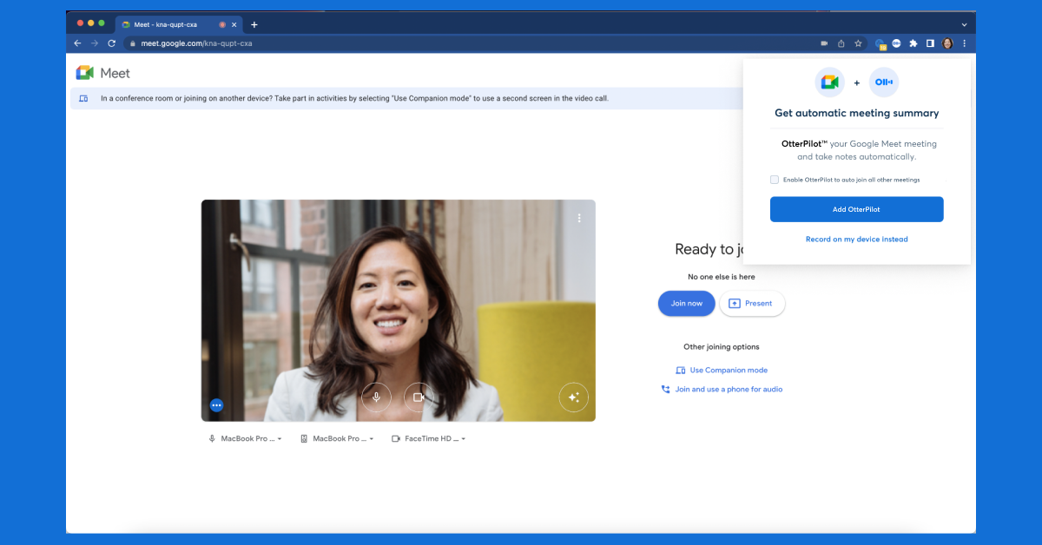Open the Otter.ai extension icon in toolbar

tap(896, 43)
